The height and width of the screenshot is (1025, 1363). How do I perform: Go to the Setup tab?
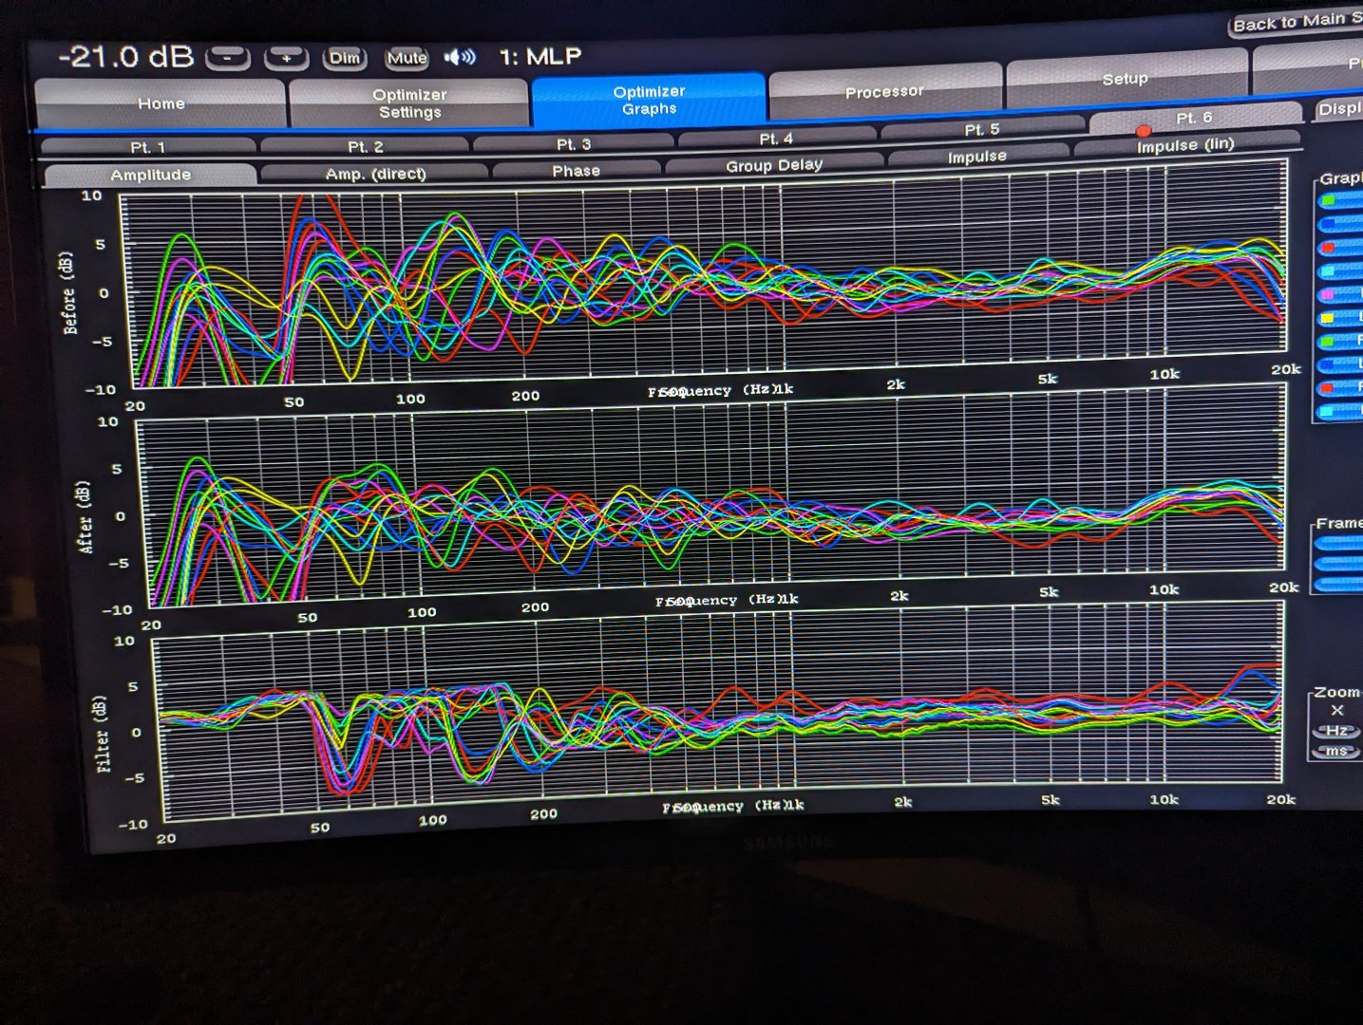coord(1125,80)
